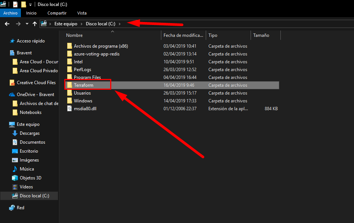
Task: Select the Intel folder icon
Action: (69, 62)
